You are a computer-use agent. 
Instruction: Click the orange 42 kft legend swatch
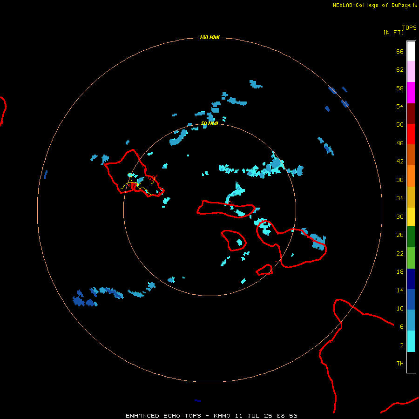pos(411,176)
